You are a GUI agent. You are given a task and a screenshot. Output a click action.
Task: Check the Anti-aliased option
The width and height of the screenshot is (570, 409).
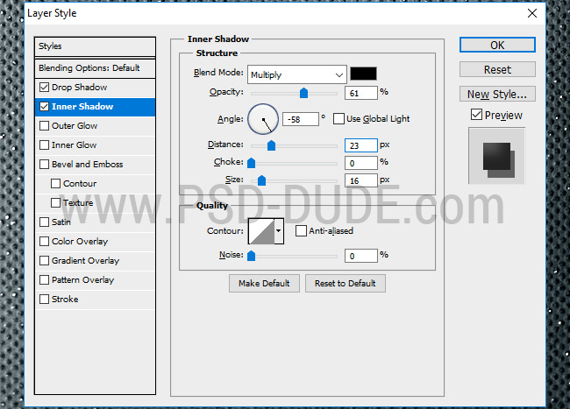pos(301,231)
